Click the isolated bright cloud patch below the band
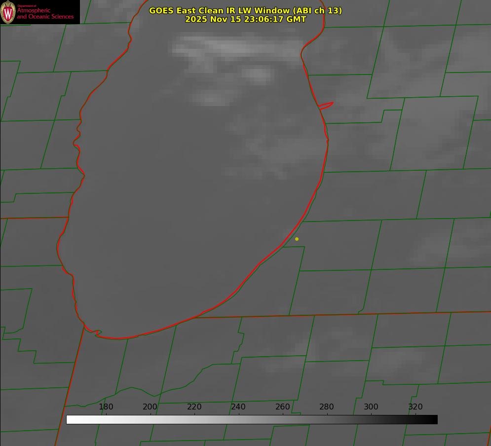 point(258,74)
